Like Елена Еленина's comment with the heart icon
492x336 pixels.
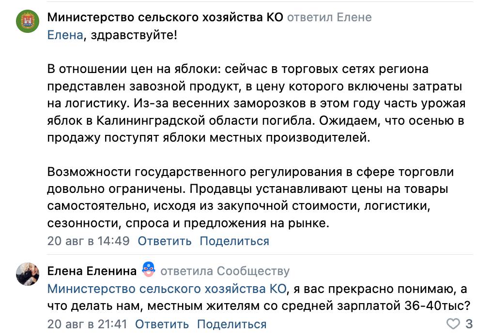(x=453, y=324)
